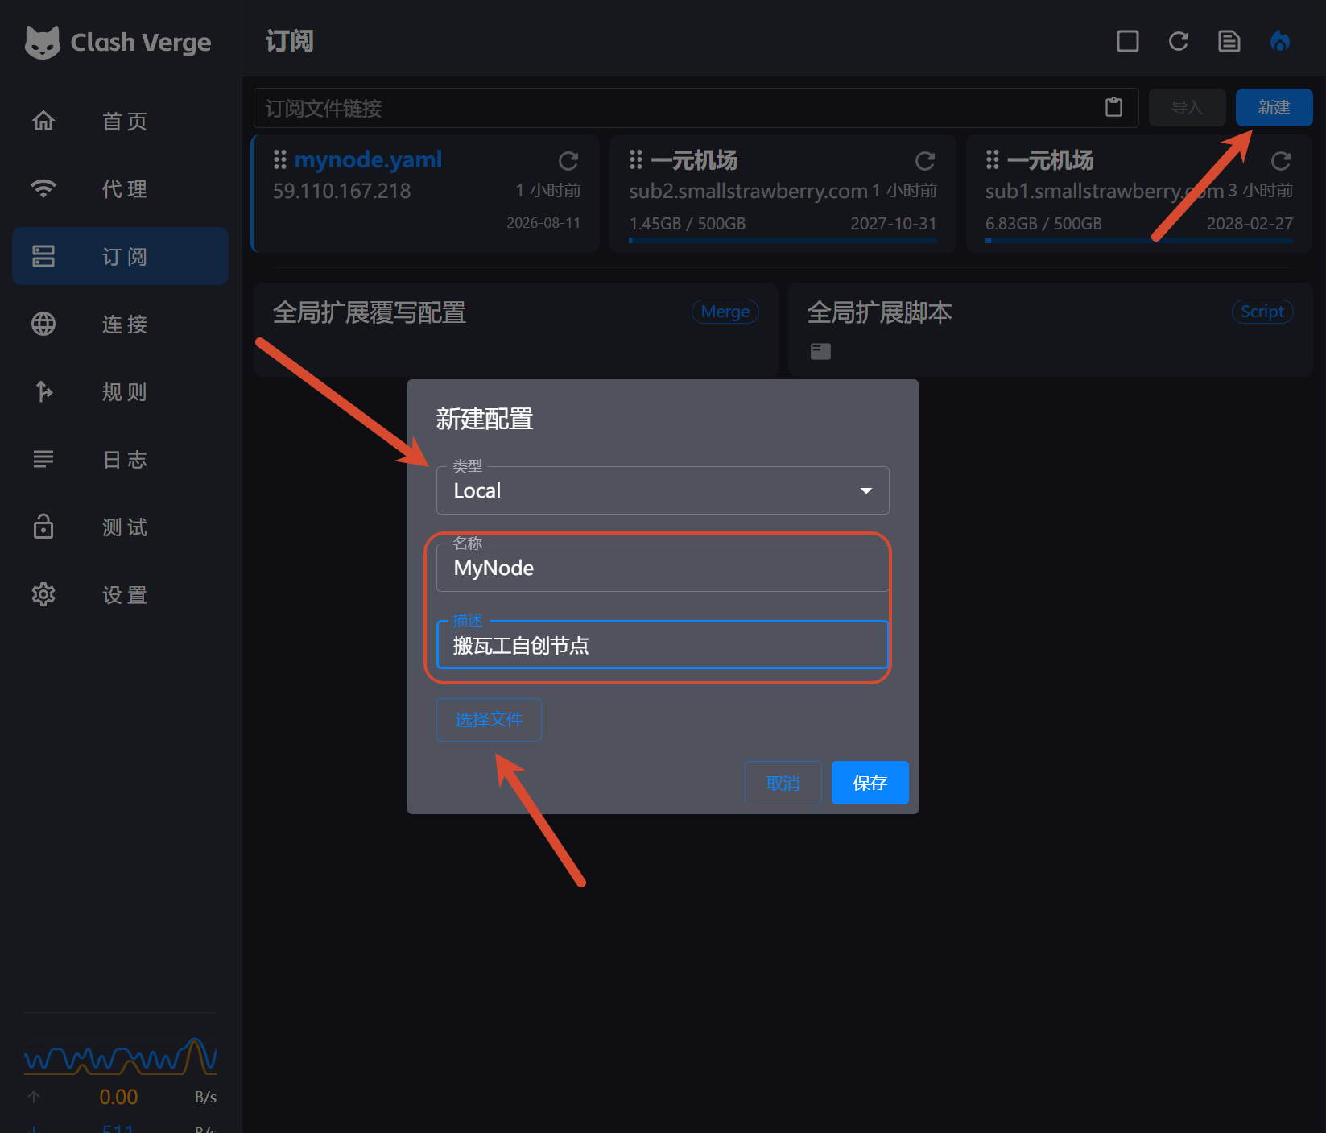Image resolution: width=1326 pixels, height=1133 pixels.
Task: Click the IP address 59.110.167.218
Action: (341, 191)
